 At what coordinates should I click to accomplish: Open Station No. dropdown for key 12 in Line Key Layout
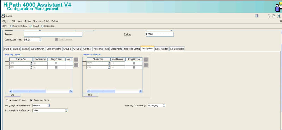pyautogui.click(x=31, y=67)
